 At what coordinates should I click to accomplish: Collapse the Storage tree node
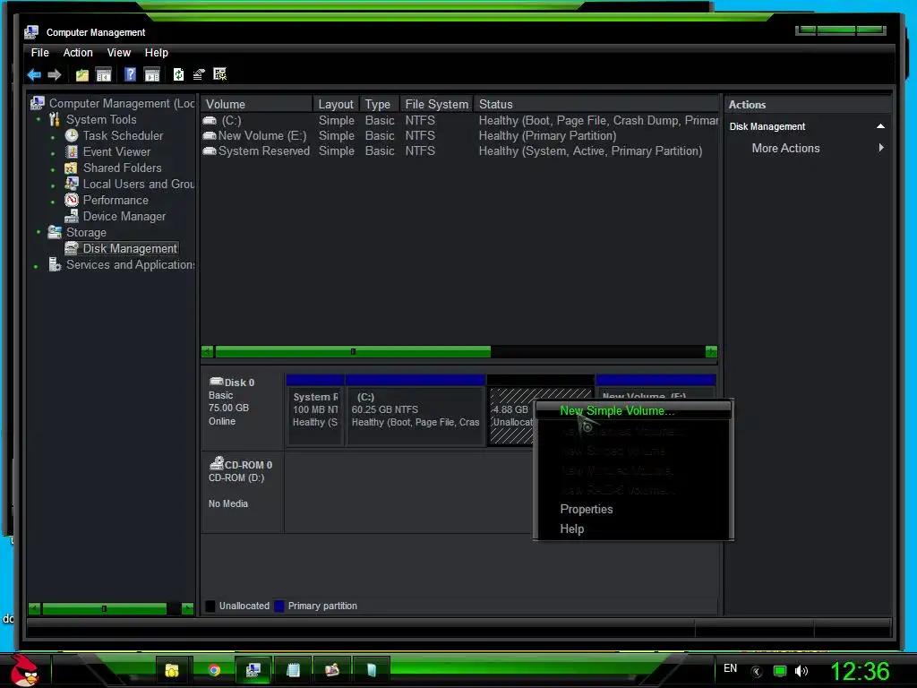click(39, 233)
